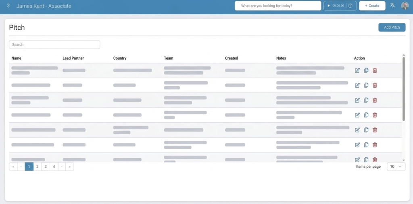Click the red delete icon in the third row
Image resolution: width=413 pixels, height=204 pixels.
pos(375,100)
